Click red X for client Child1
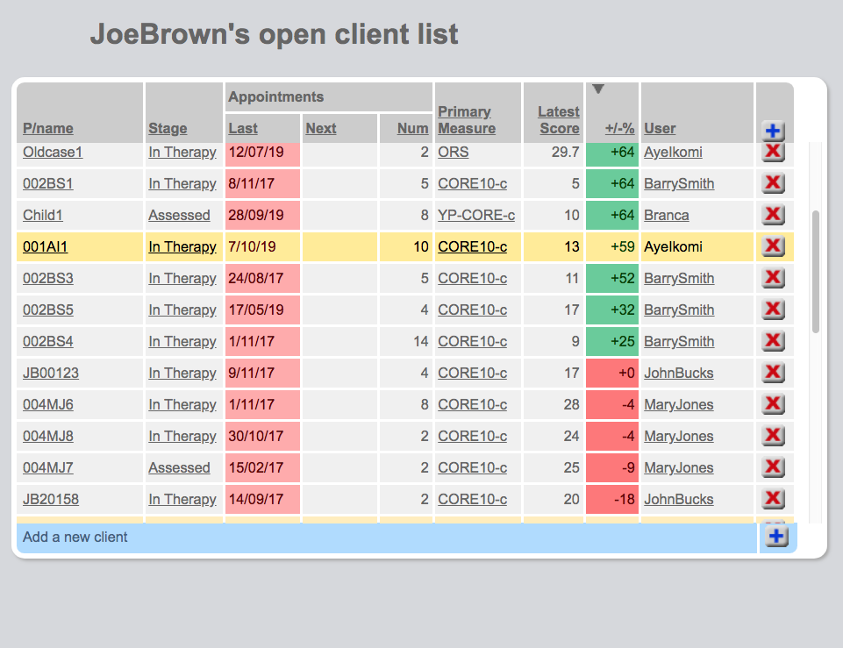 [773, 215]
